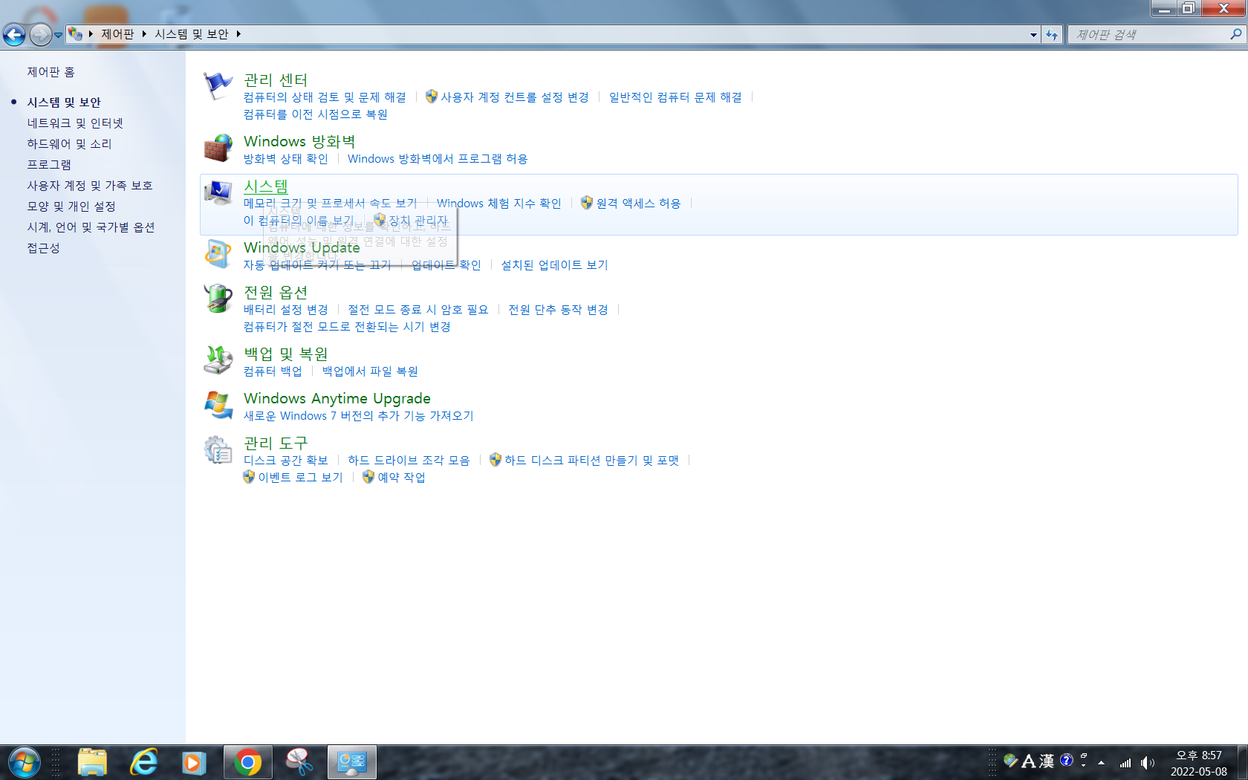1248x780 pixels.
Task: Click 이벤트 로그 보기 link
Action: tap(301, 478)
